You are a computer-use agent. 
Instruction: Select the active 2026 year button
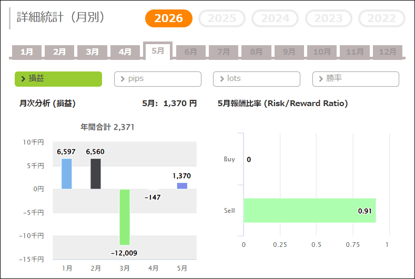pos(169,18)
